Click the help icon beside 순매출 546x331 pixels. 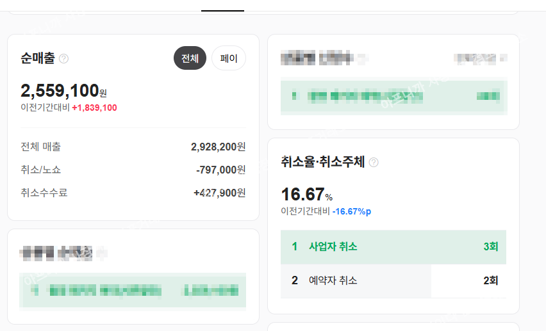pyautogui.click(x=63, y=59)
